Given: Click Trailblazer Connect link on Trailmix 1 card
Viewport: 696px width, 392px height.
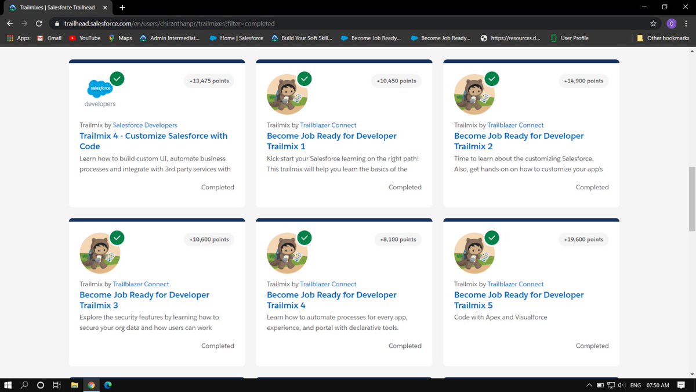Looking at the screenshot, I should 328,125.
